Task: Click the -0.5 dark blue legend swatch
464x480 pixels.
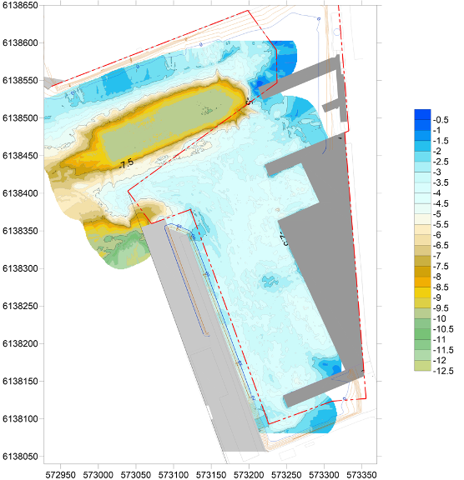Action: [x=422, y=114]
